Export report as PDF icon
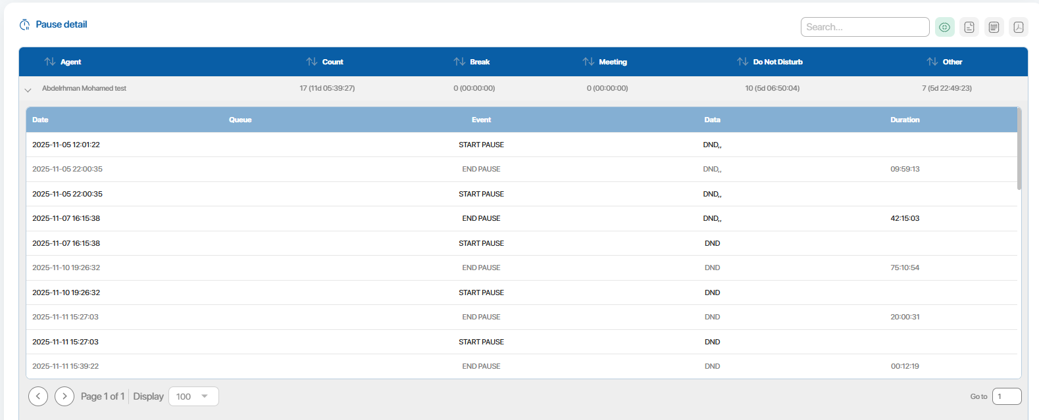This screenshot has width=1039, height=420. pos(1019,27)
